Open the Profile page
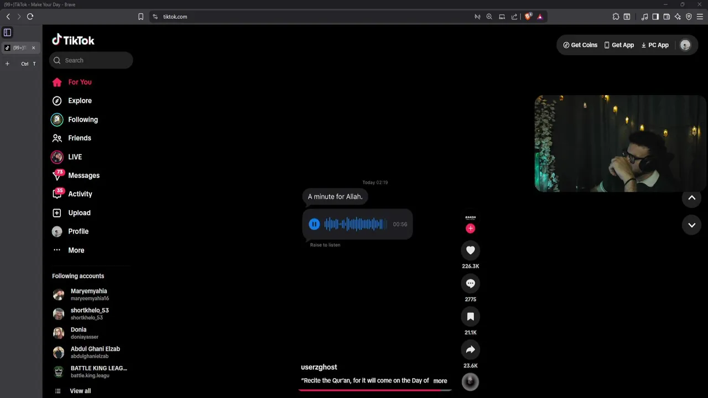The height and width of the screenshot is (398, 708). (70, 232)
